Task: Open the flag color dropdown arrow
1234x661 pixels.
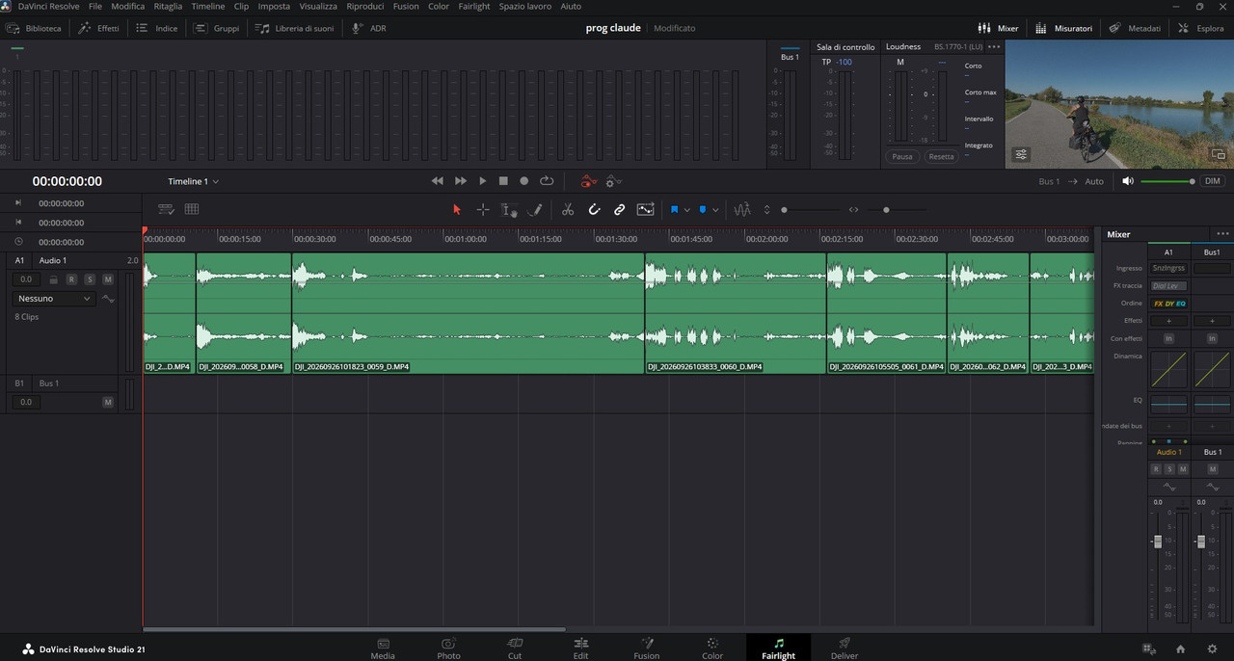Action: pos(686,210)
